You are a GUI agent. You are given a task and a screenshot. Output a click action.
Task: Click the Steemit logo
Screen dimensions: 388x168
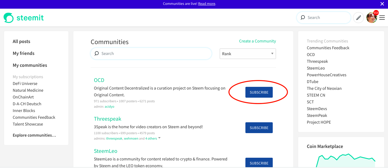24,18
